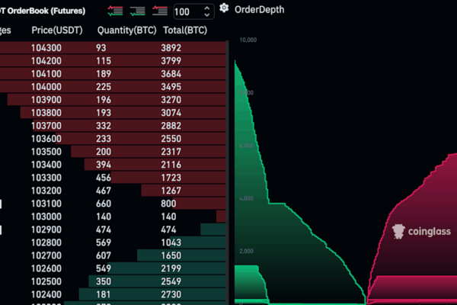Viewport: 457px width, 305px height.
Task: Click total 3799 in the 104200 row
Action: click(x=171, y=61)
